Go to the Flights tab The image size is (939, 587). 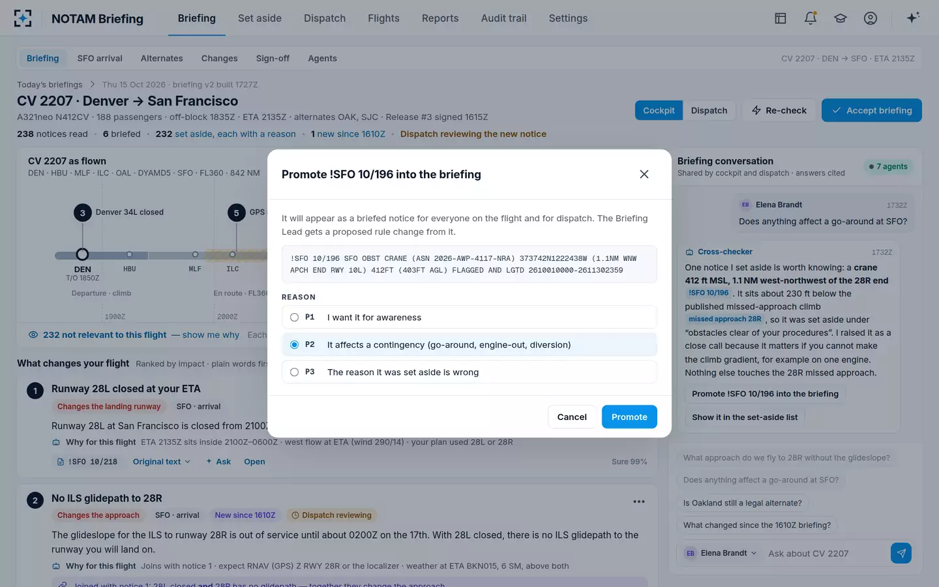(383, 18)
